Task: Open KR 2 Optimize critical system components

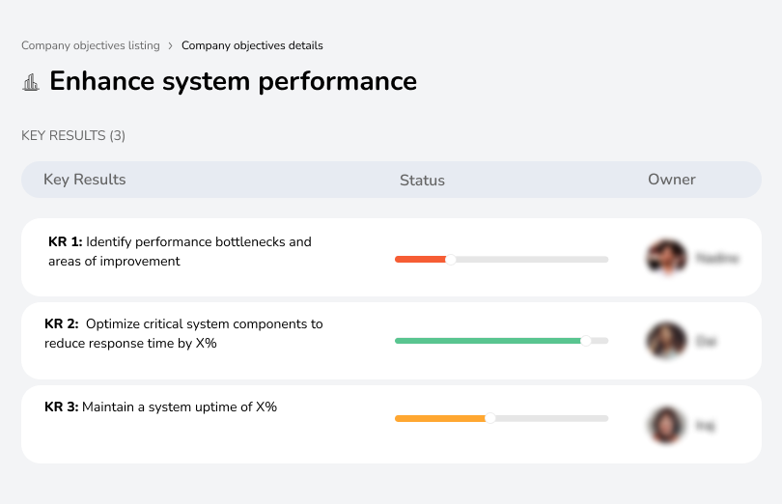Action: pyautogui.click(x=183, y=333)
